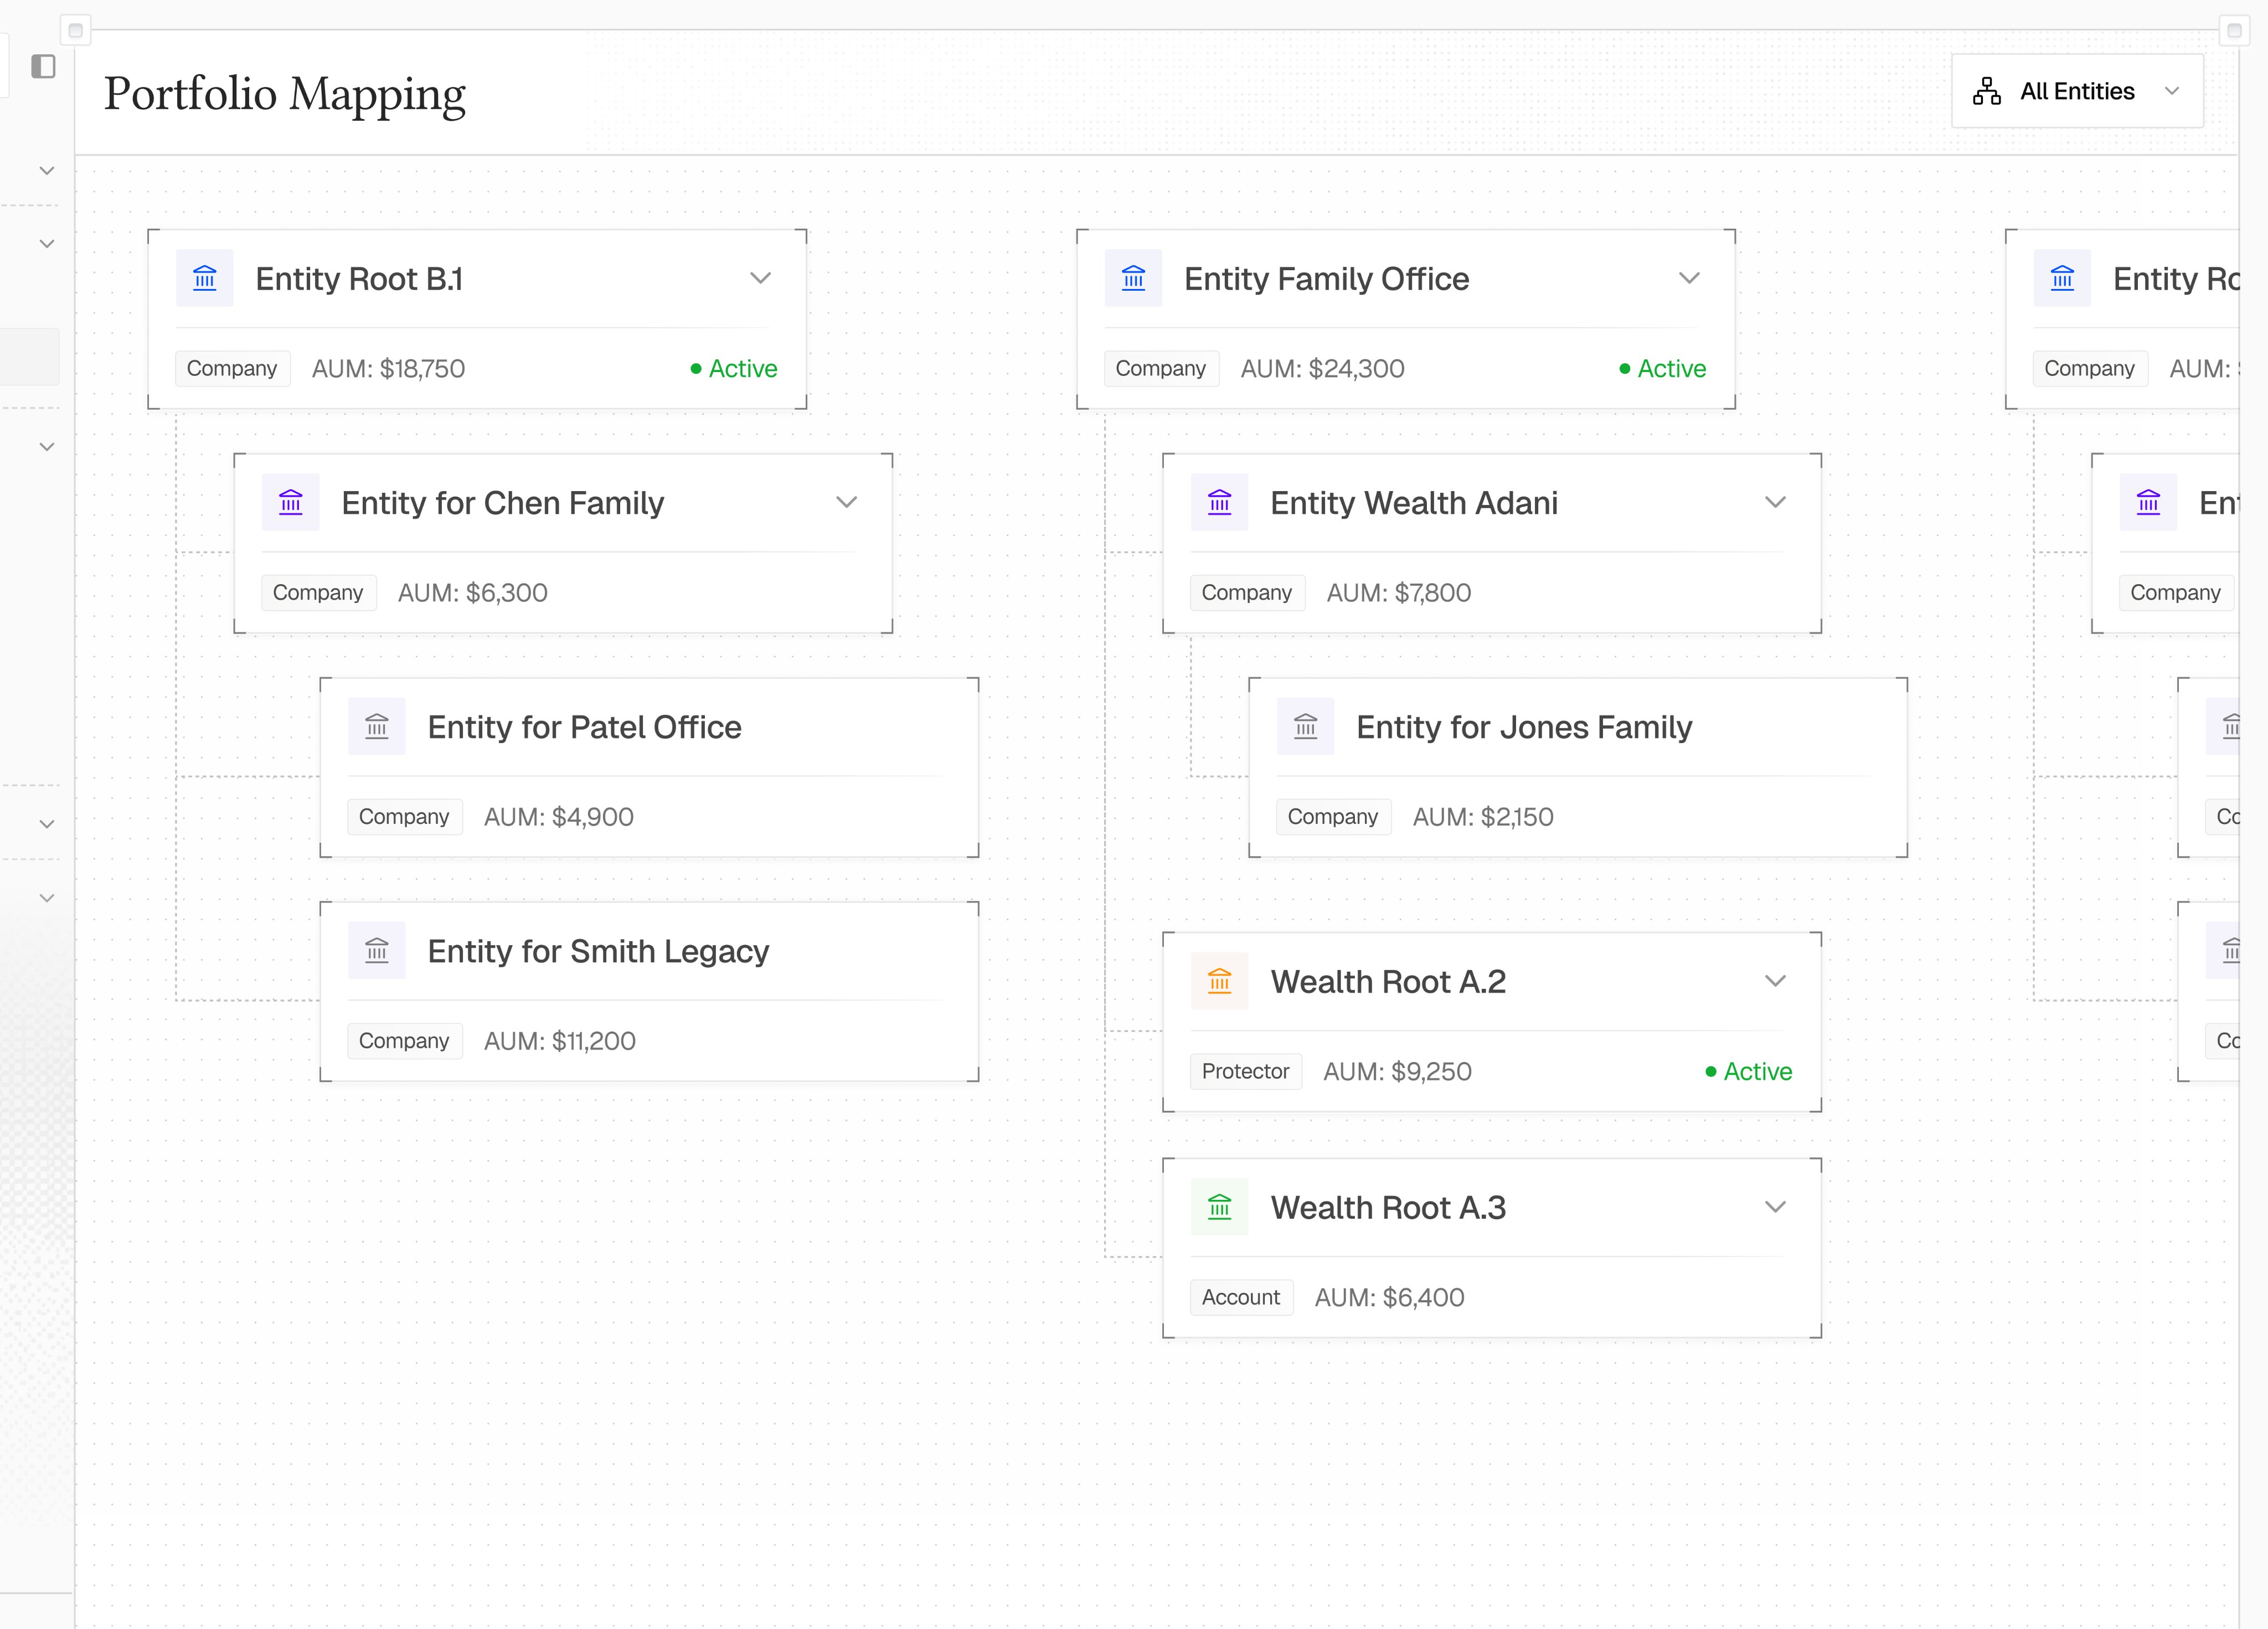Click AUM: $11,200 value
This screenshot has height=1629, width=2268.
(x=559, y=1040)
